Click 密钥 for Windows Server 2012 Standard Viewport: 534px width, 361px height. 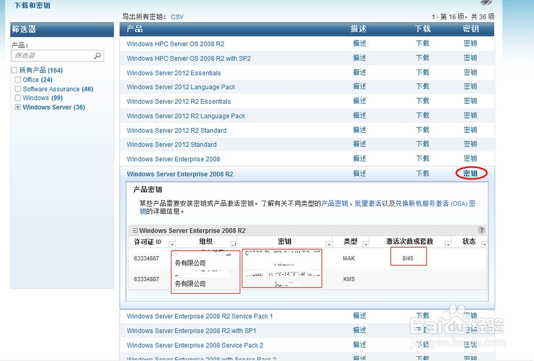tap(469, 144)
